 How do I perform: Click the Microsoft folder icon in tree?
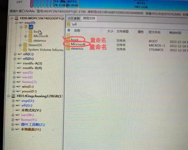point(30,36)
